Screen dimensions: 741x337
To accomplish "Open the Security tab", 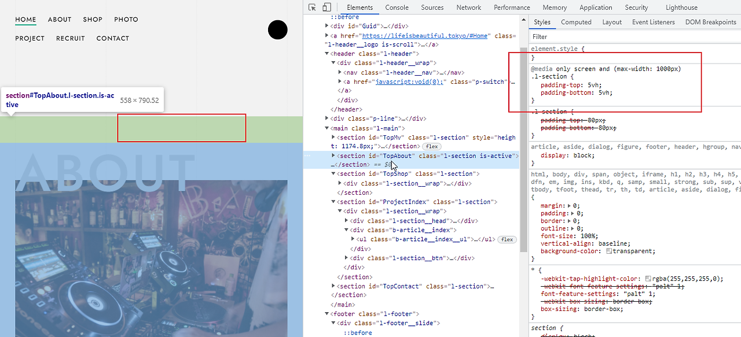I will coord(636,8).
